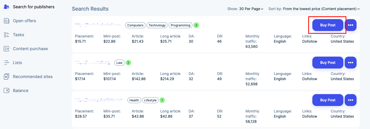Open the first publisher's blurred URL link

98,25
